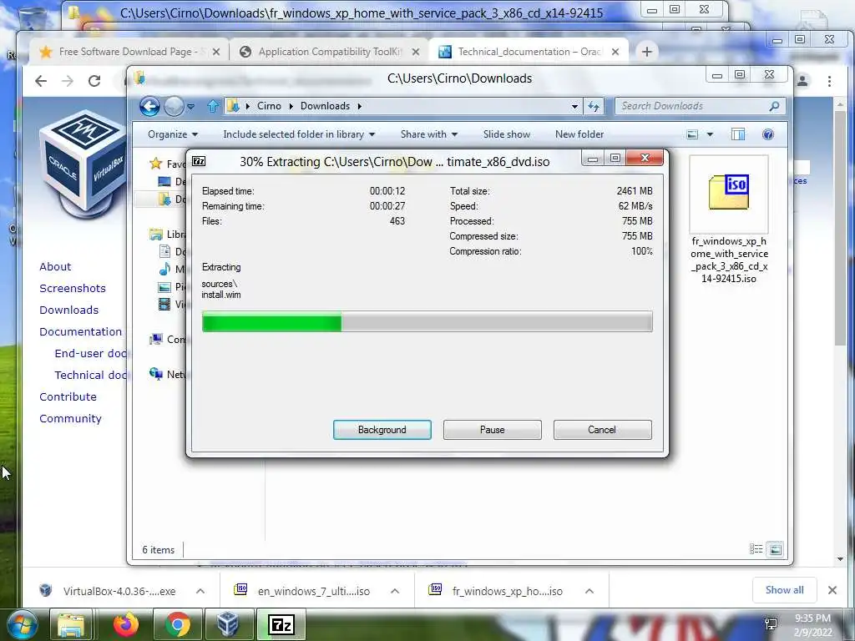Screen dimensions: 855x641
Task: Close the Application Compatibility Toolkit tab
Action: pos(416,52)
